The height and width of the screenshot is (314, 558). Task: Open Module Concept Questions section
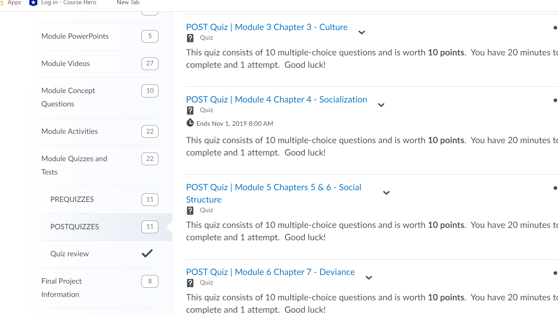[68, 97]
